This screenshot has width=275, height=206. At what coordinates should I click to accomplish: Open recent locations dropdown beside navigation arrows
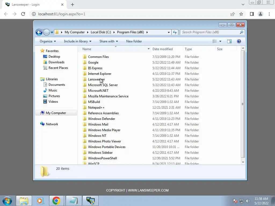[52, 32]
